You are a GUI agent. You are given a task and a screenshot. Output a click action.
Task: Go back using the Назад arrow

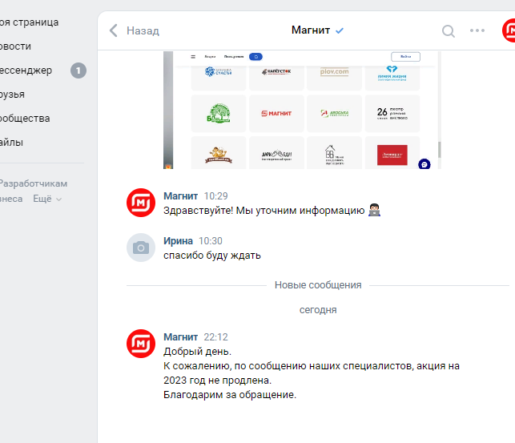[114, 30]
